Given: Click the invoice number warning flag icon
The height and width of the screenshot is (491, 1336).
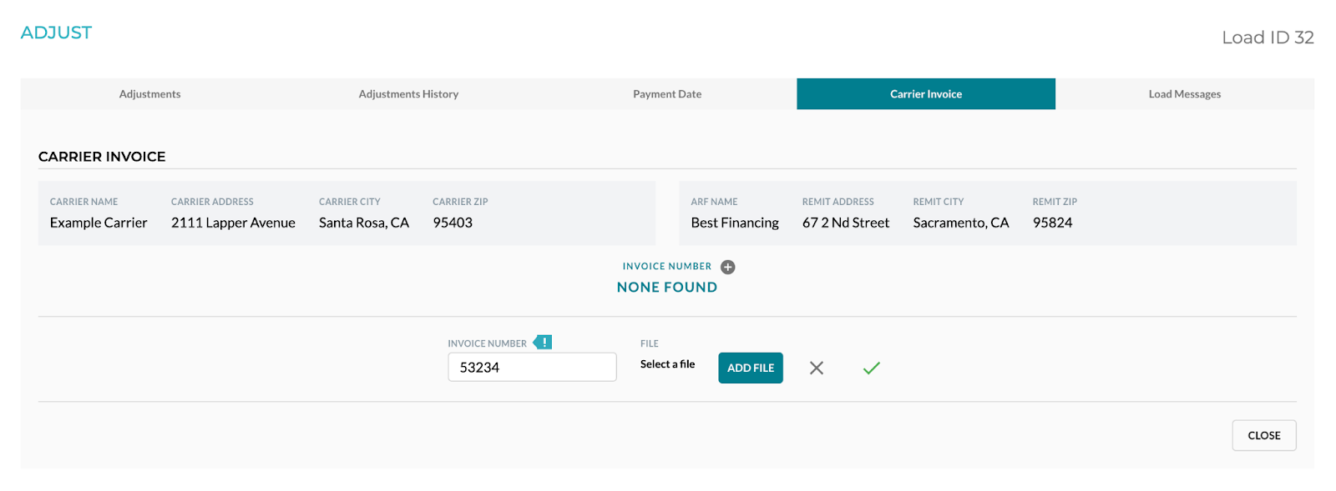Looking at the screenshot, I should tap(543, 342).
